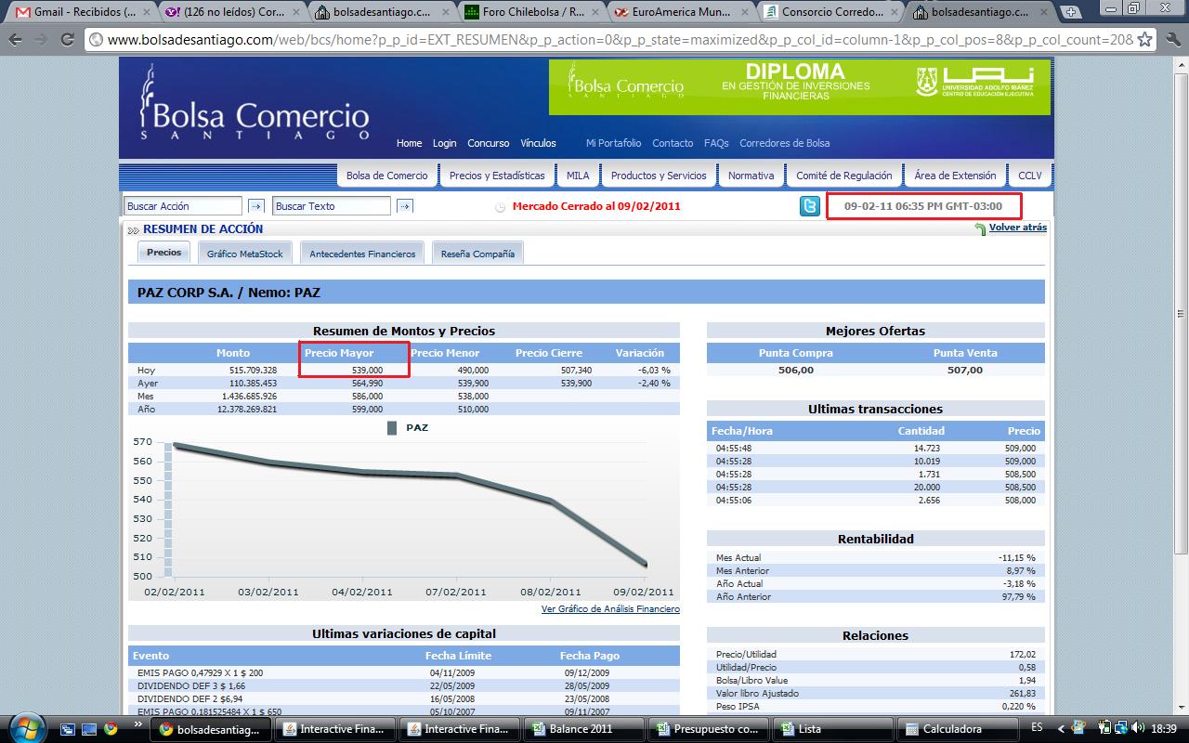Go to Mi Portafolio

[613, 143]
